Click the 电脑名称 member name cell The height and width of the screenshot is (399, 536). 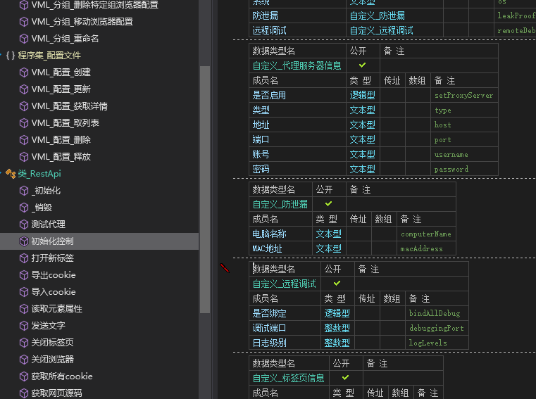[x=280, y=234]
